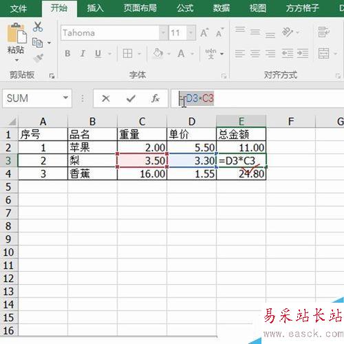Click the Copy icon

click(37, 43)
